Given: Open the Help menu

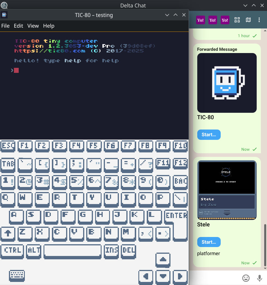Looking at the screenshot, I should pos(49,26).
